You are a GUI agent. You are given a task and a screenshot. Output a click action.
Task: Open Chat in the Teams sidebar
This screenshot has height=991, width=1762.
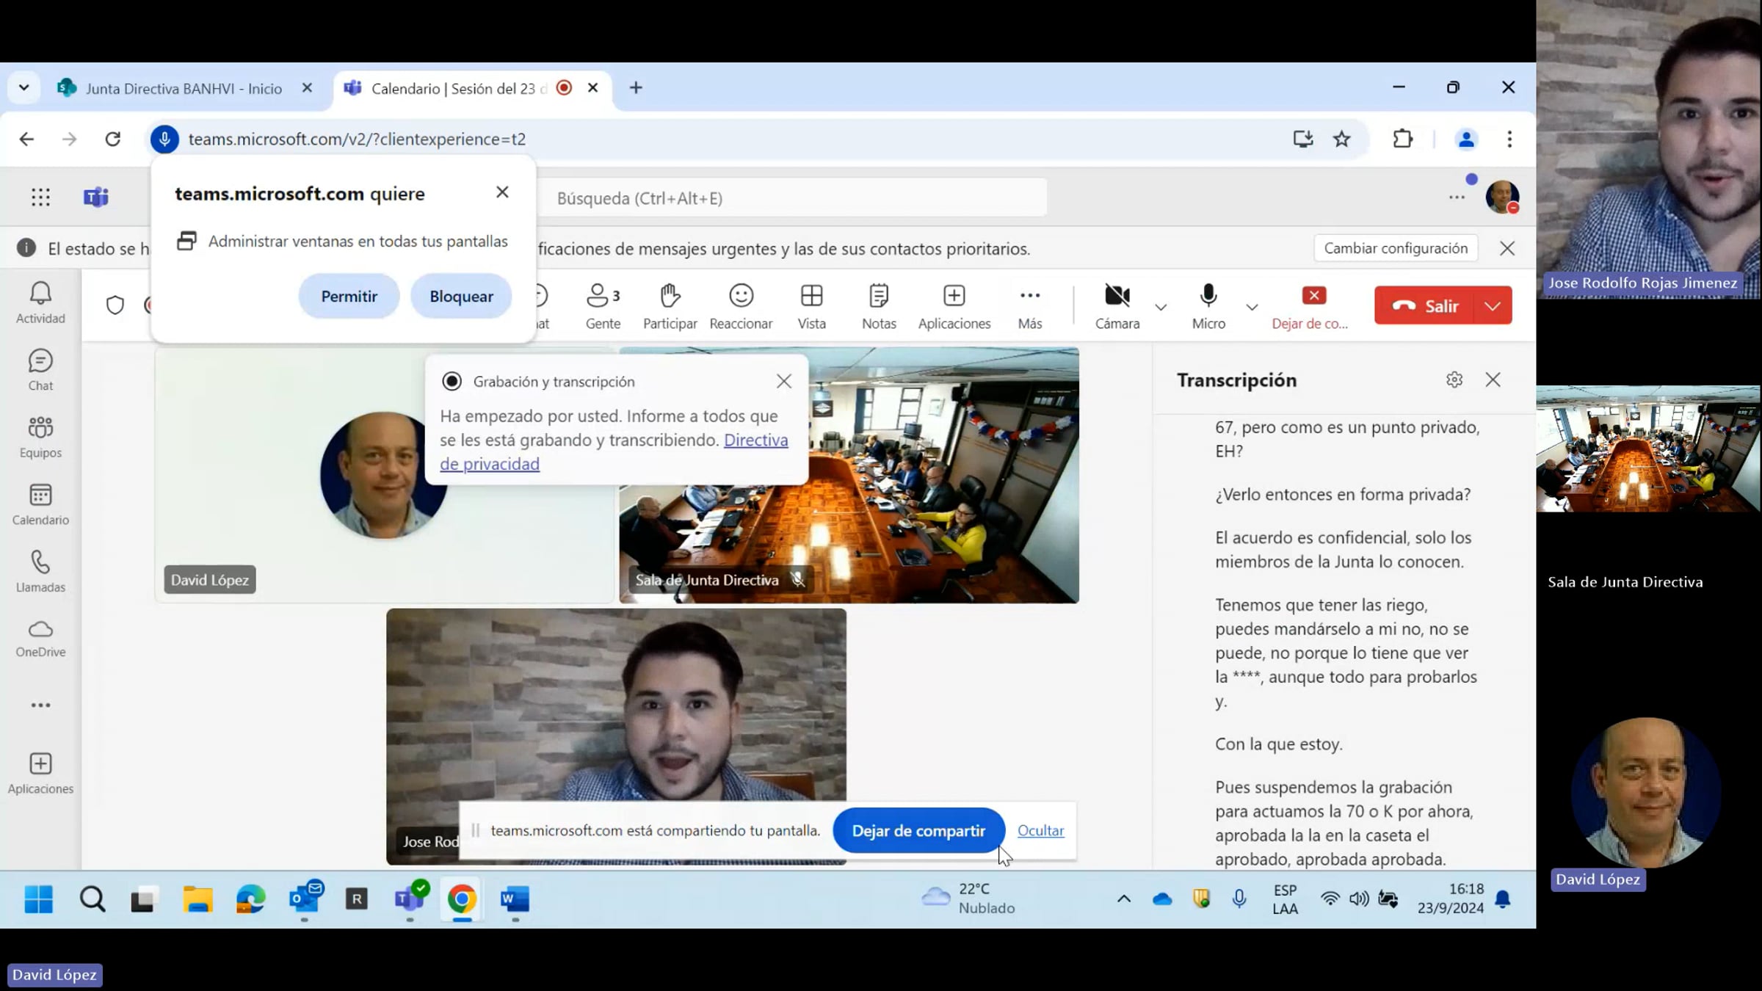tap(40, 370)
